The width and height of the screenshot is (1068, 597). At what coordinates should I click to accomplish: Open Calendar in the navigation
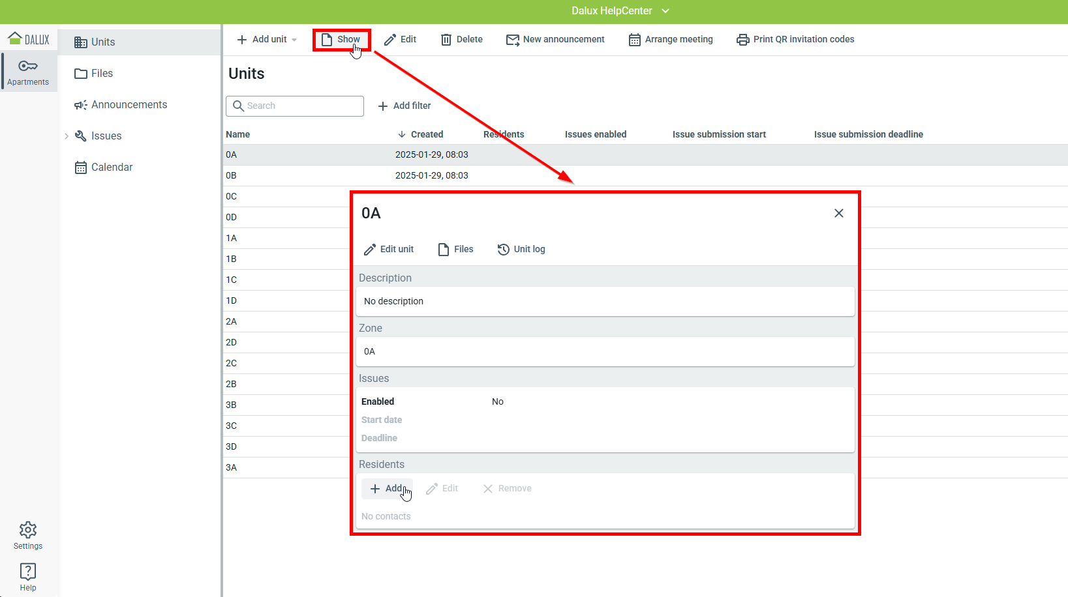(112, 167)
